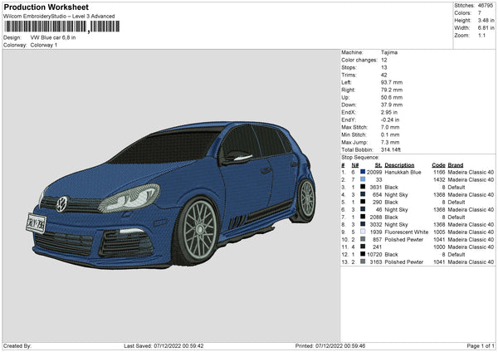
Task: Click the total Stitches value 46795
Action: 486,6
